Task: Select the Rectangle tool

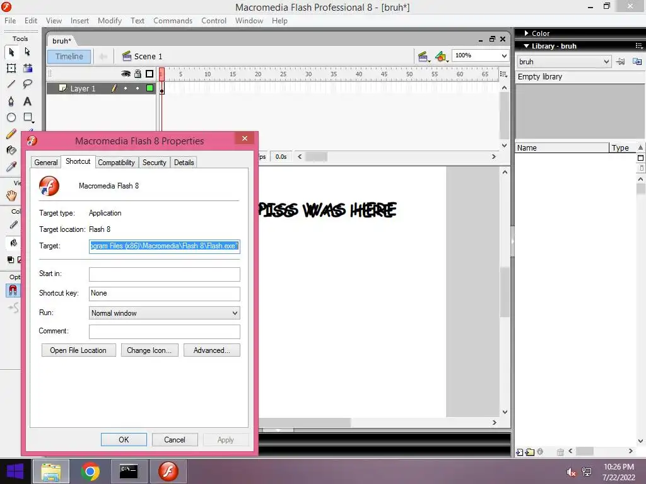Action: [28, 117]
